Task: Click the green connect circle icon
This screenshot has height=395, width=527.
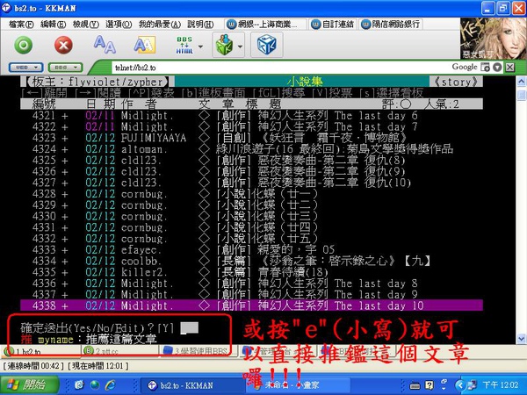Action: coord(24,45)
